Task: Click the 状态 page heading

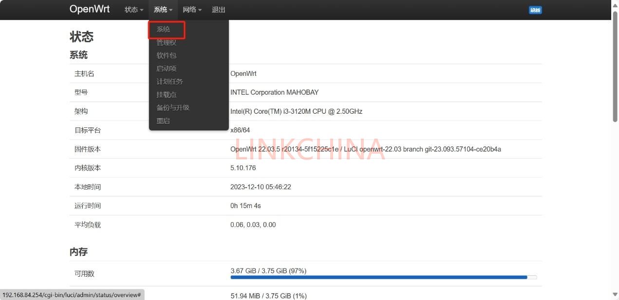Action: pyautogui.click(x=82, y=36)
